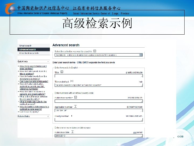Open the Worldwide collection dropdown
This screenshot has height=146, width=194.
point(99,55)
